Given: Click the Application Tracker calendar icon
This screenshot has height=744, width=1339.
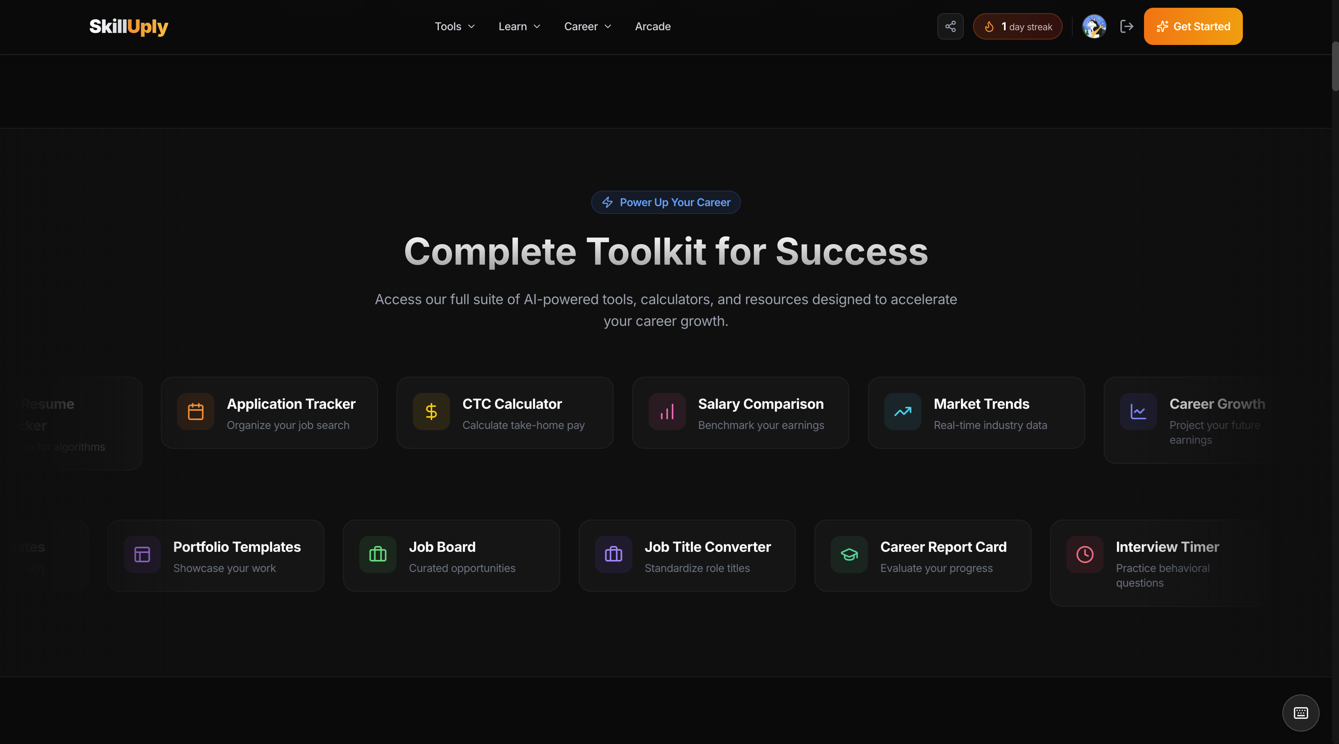Looking at the screenshot, I should pyautogui.click(x=195, y=412).
